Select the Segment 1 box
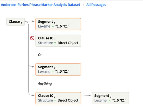 point(58,24)
